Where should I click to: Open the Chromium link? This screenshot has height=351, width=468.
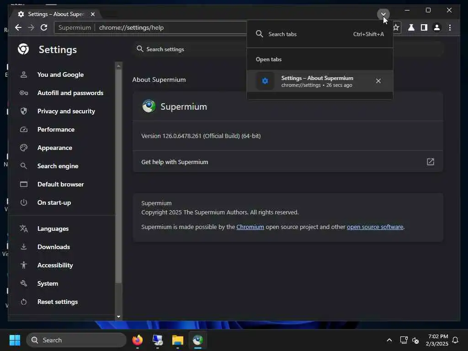coord(250,227)
